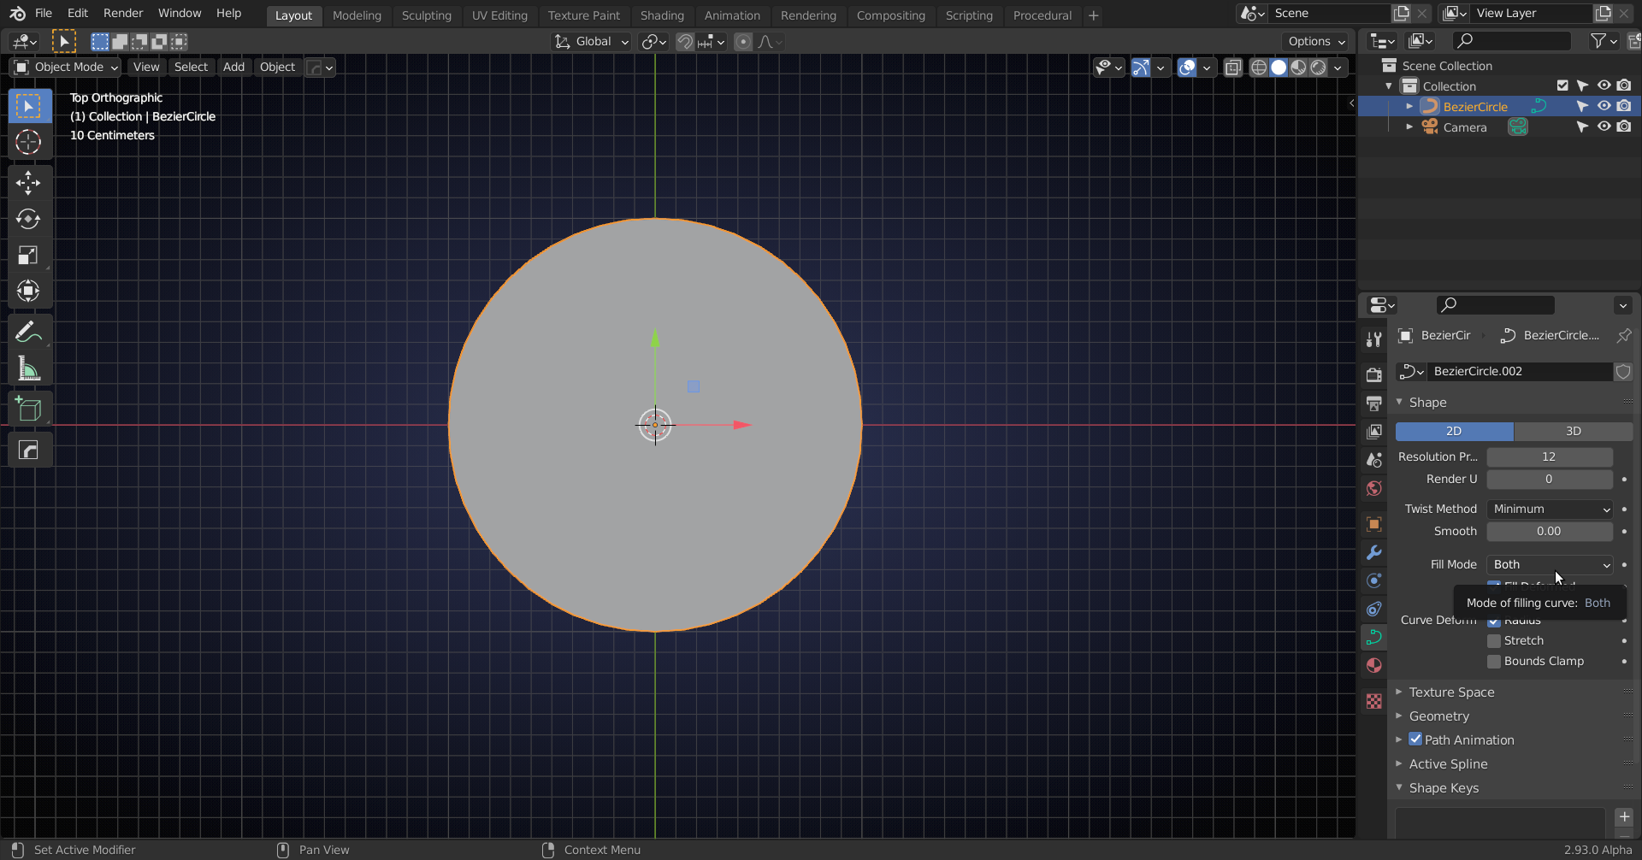Open the Twist Method dropdown
The width and height of the screenshot is (1642, 860).
click(x=1550, y=509)
